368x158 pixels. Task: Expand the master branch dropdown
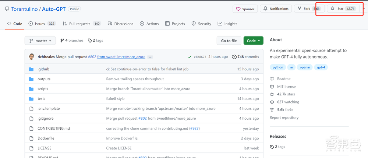pos(40,41)
